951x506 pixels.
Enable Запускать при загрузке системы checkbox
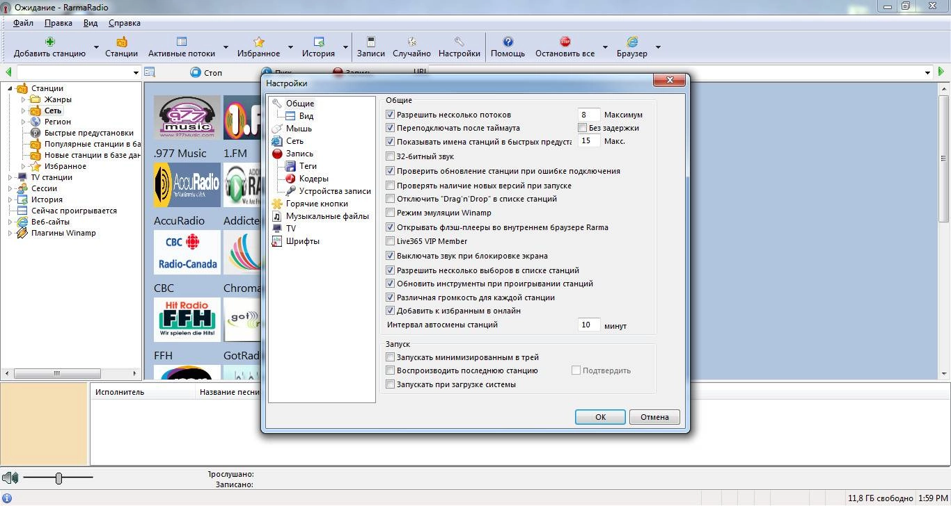point(390,384)
